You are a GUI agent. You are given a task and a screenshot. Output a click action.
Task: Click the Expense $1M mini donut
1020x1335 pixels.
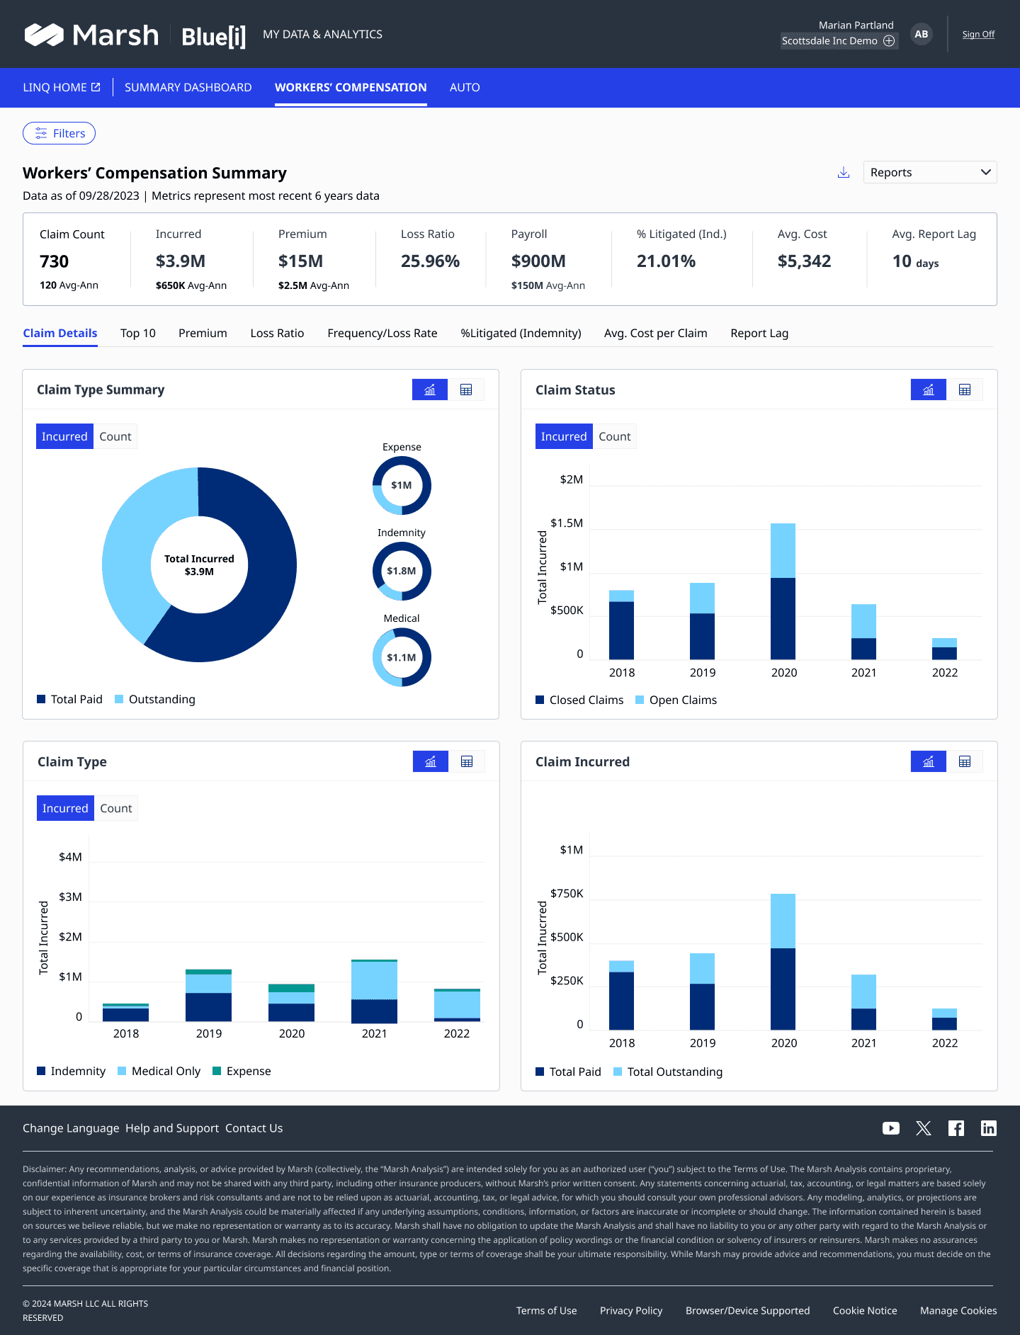point(402,485)
